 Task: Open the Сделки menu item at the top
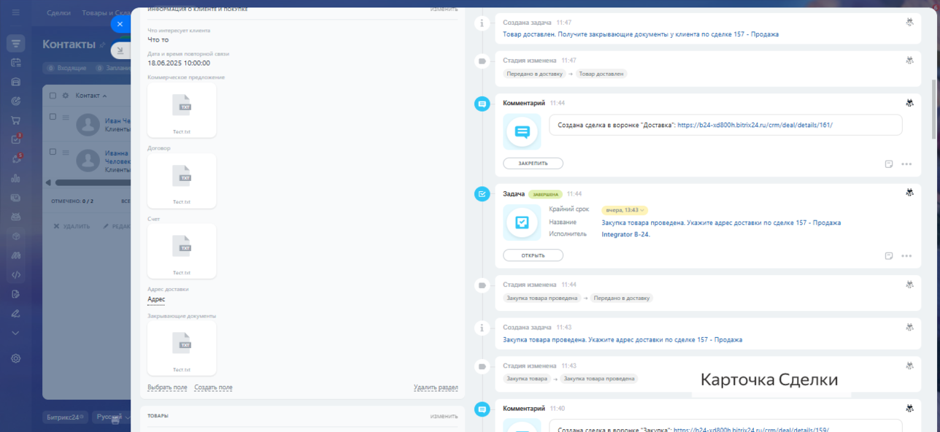59,13
